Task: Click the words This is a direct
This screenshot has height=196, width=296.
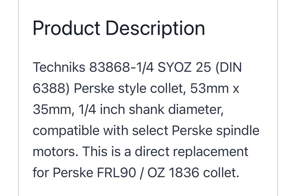Action: (126, 152)
